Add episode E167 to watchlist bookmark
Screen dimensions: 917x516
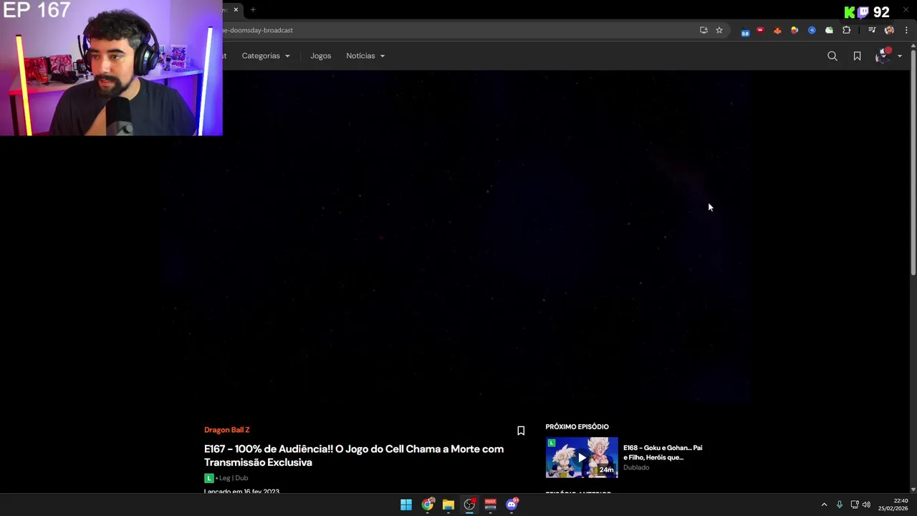coord(521,431)
